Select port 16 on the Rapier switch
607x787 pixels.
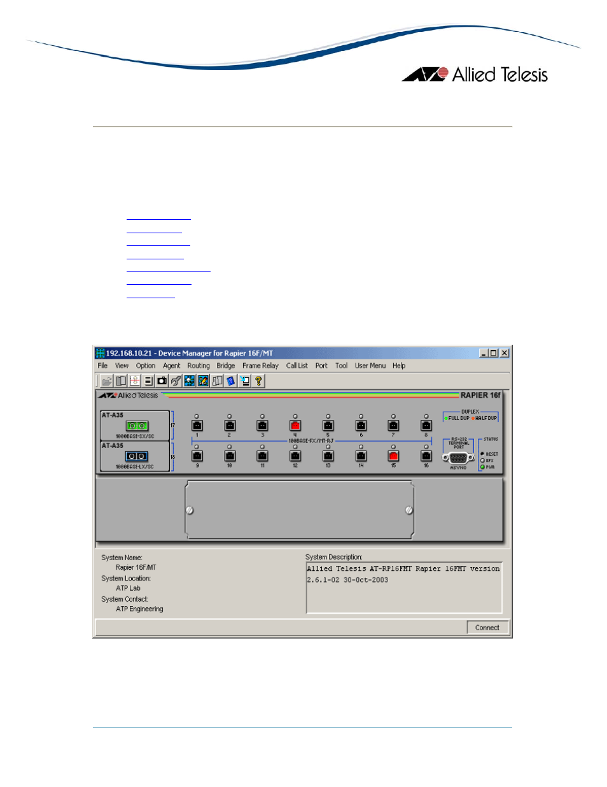[x=426, y=456]
